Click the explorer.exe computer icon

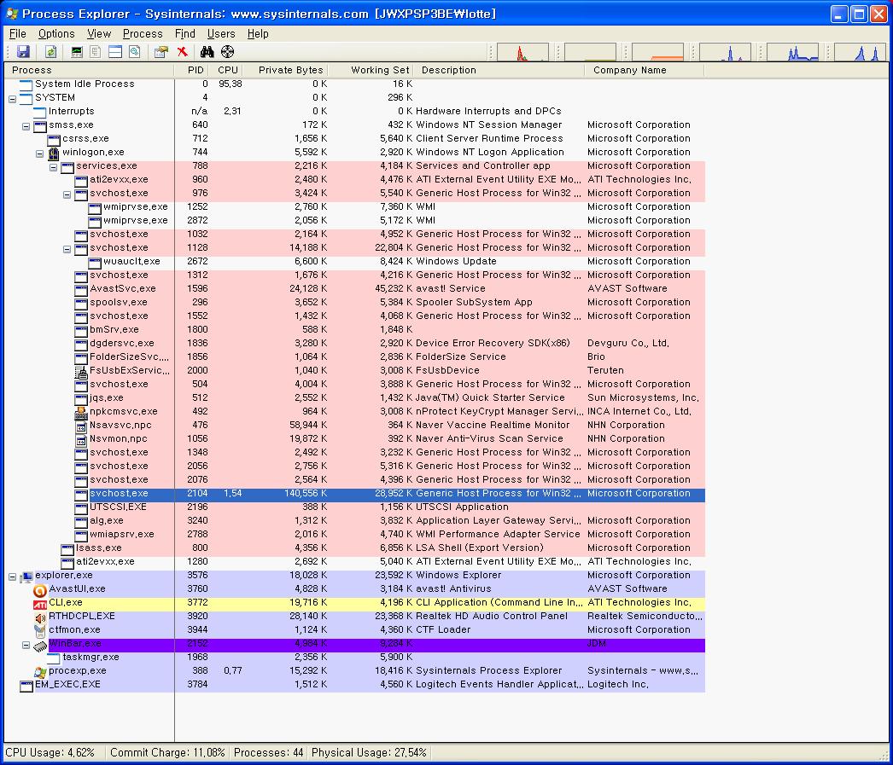[x=26, y=577]
